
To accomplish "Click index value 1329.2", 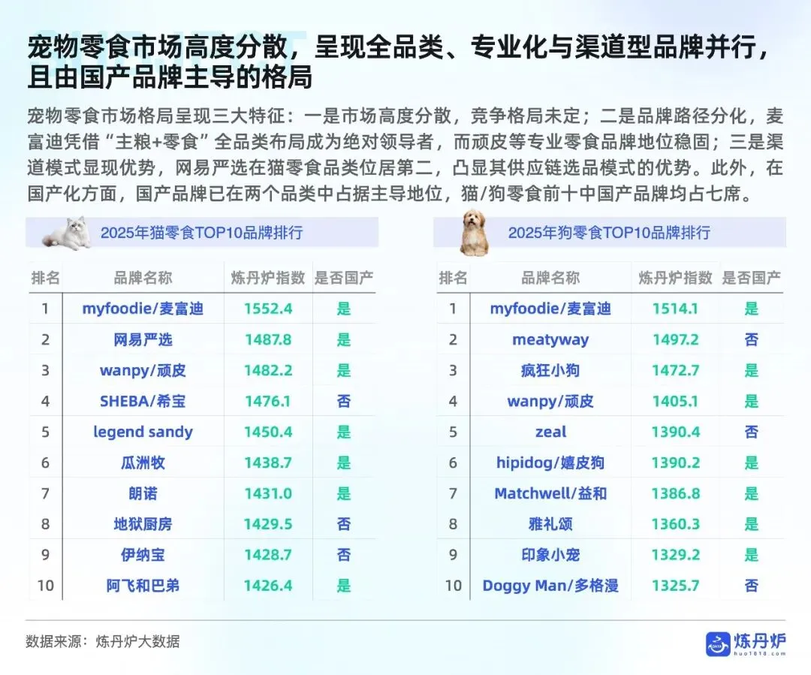I will 675,555.
